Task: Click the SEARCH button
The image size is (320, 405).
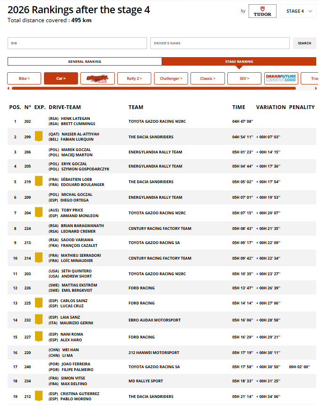Action: [x=304, y=43]
